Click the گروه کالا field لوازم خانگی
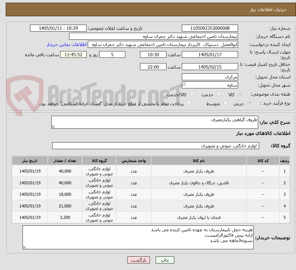 (156, 146)
